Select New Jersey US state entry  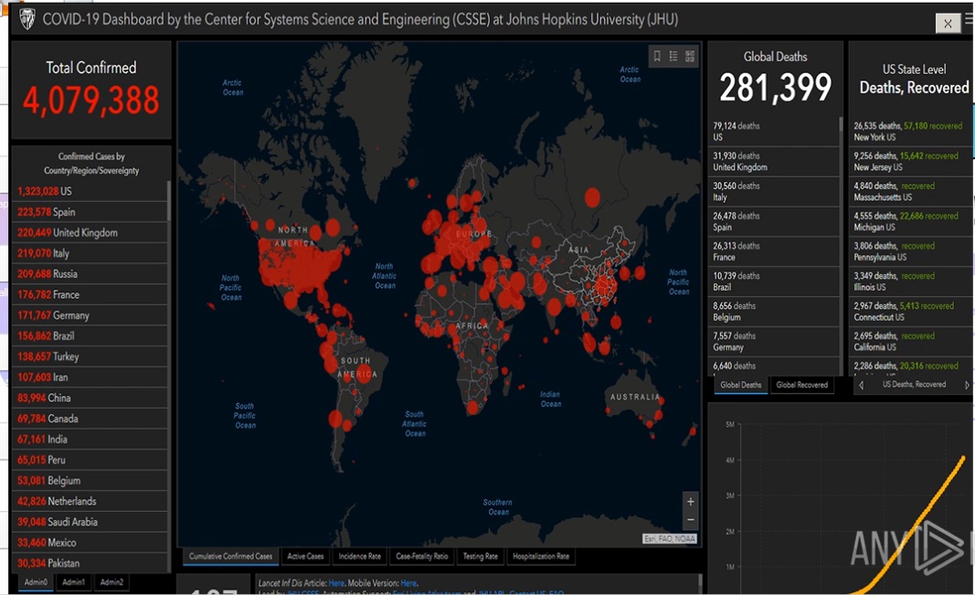click(911, 162)
